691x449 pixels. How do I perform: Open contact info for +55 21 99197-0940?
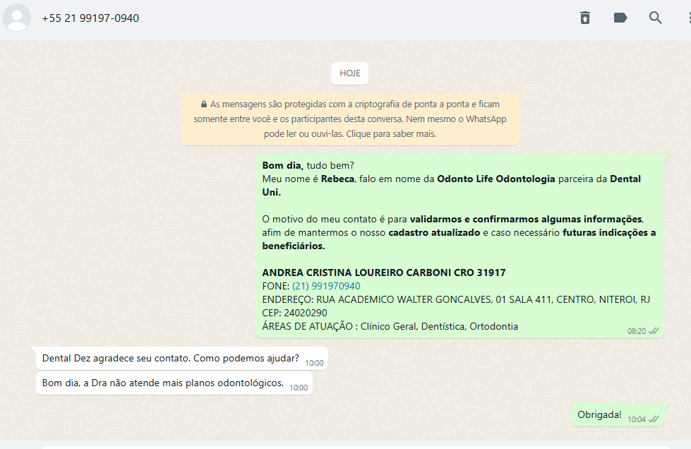(x=90, y=18)
